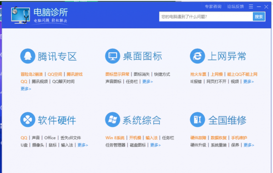
Task: Expand 更多 under 全国维修
Action: [249, 145]
